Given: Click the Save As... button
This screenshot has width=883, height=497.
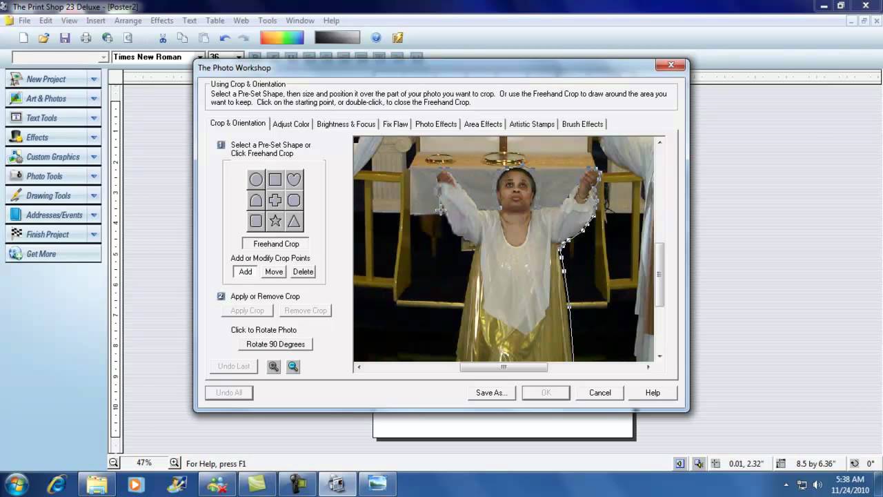Looking at the screenshot, I should (x=492, y=393).
